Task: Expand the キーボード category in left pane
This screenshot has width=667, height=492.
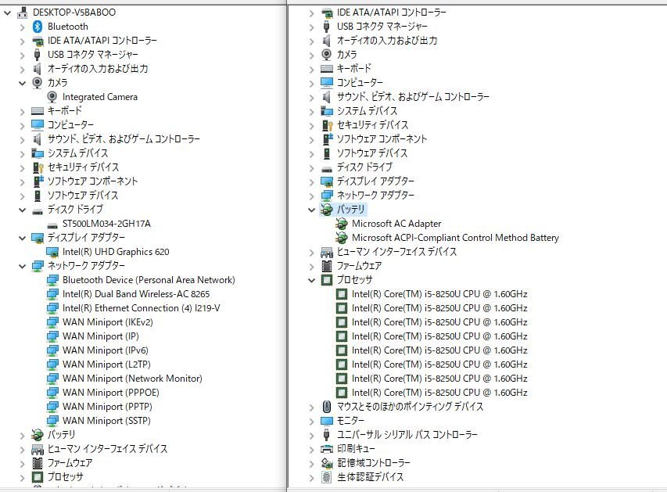Action: [22, 112]
